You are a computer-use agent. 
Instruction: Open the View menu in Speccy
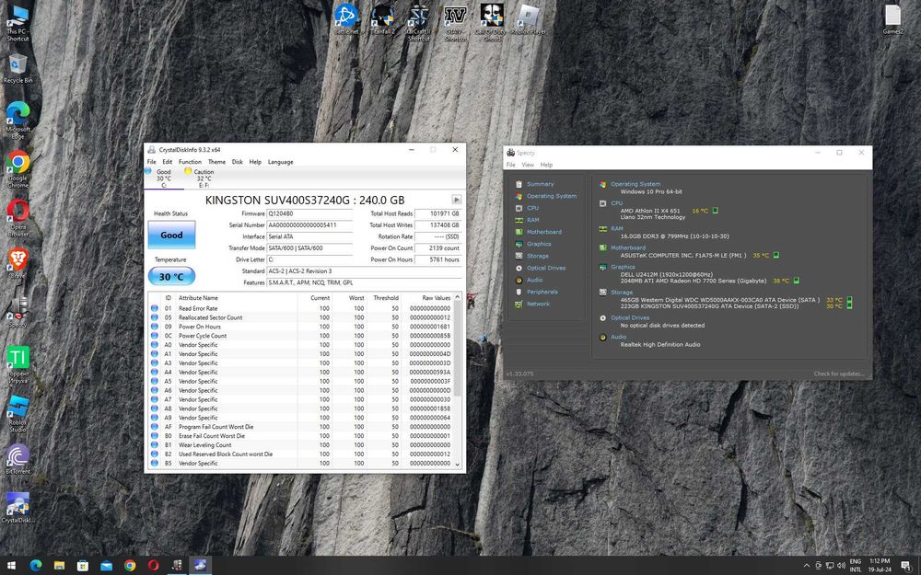(528, 165)
